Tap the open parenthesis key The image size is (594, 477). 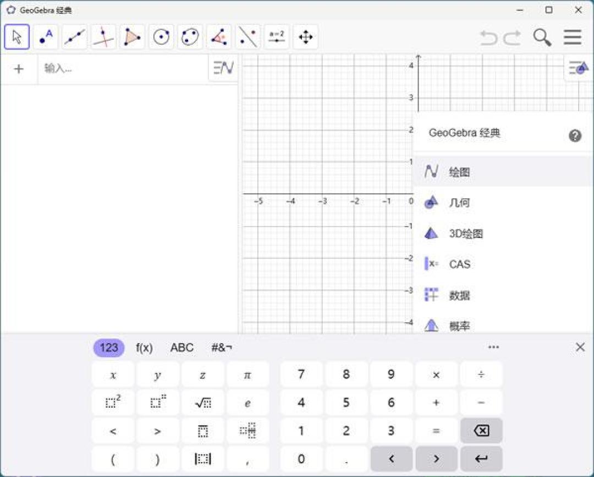[113, 459]
